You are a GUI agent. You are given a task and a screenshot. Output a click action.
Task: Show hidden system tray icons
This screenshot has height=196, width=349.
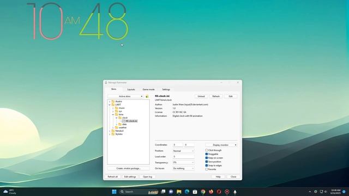coord(310,192)
